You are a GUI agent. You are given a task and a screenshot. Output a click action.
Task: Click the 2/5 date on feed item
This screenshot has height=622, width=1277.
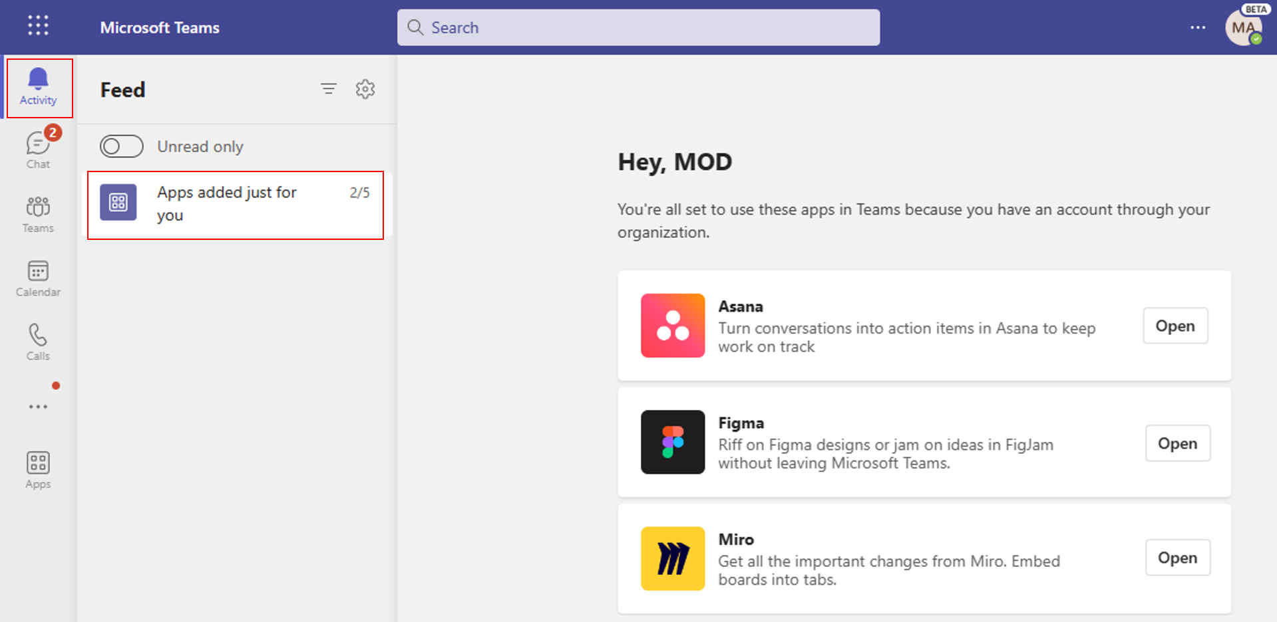[359, 193]
